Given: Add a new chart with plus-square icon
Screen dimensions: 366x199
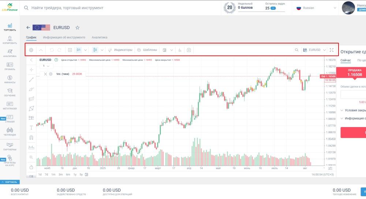Looking at the screenshot, I should pyautogui.click(x=70, y=50).
